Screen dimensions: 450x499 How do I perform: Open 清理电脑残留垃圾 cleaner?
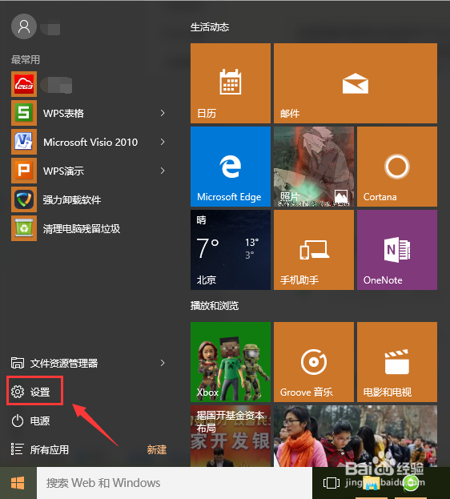pos(82,228)
